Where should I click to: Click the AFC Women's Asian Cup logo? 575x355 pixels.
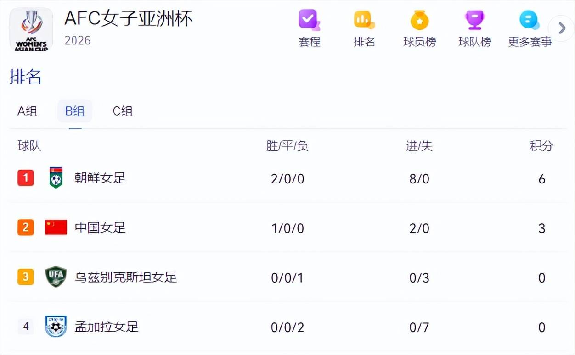click(31, 29)
